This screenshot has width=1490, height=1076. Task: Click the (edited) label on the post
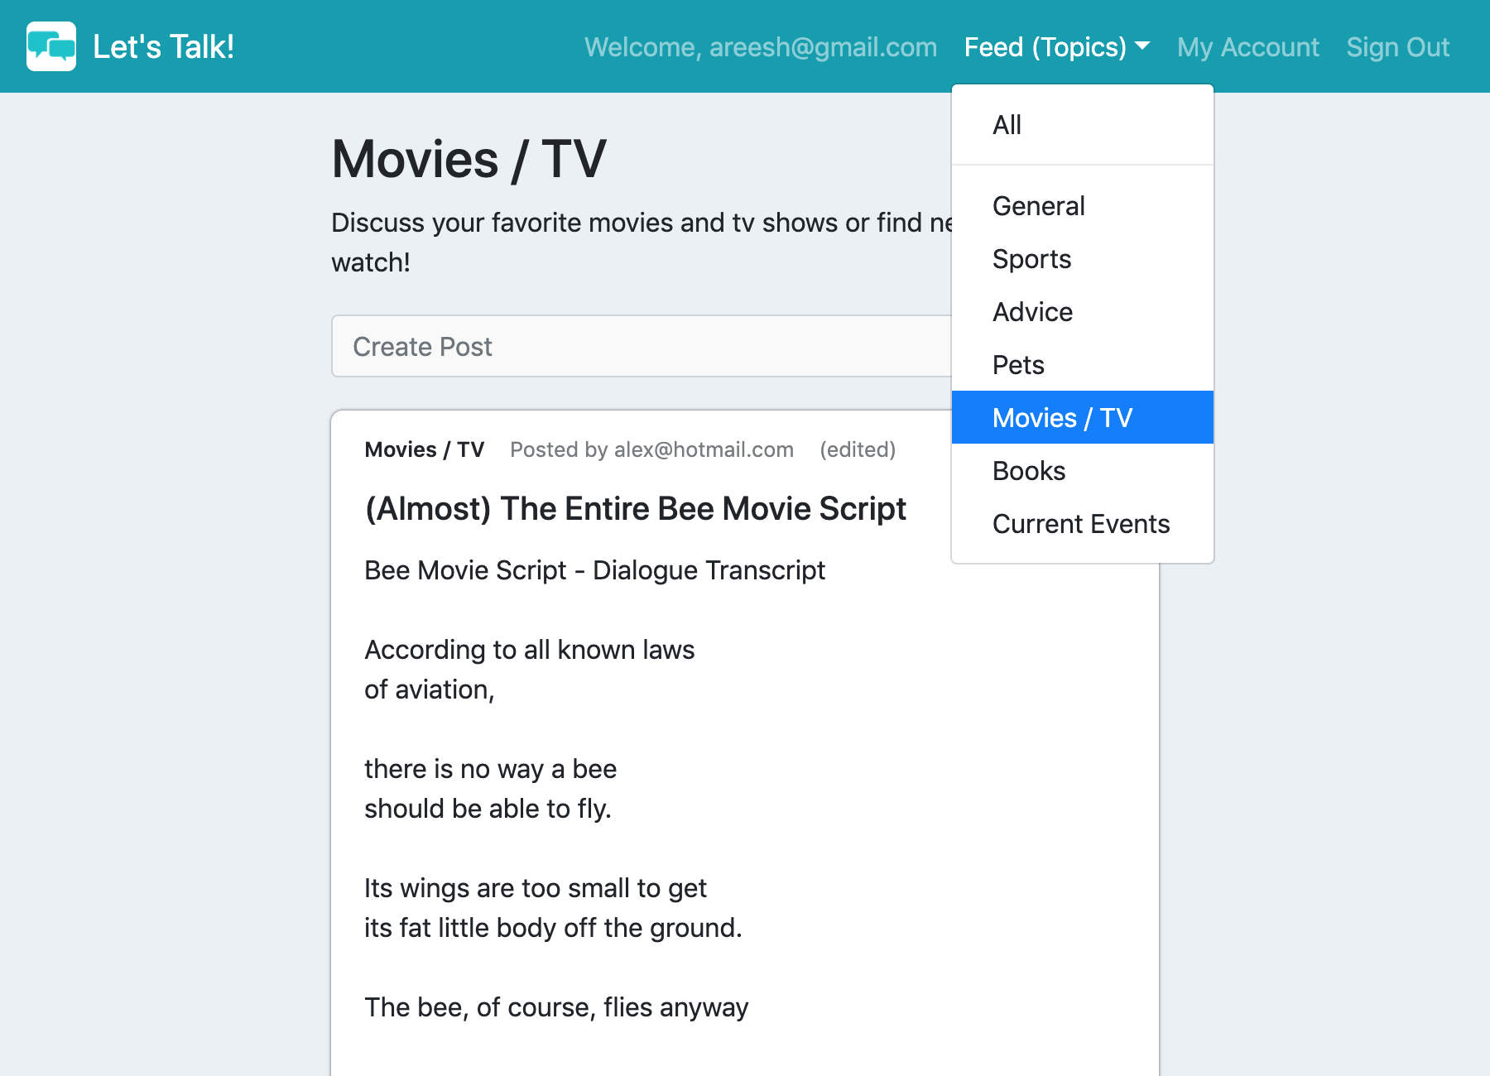[x=857, y=449]
